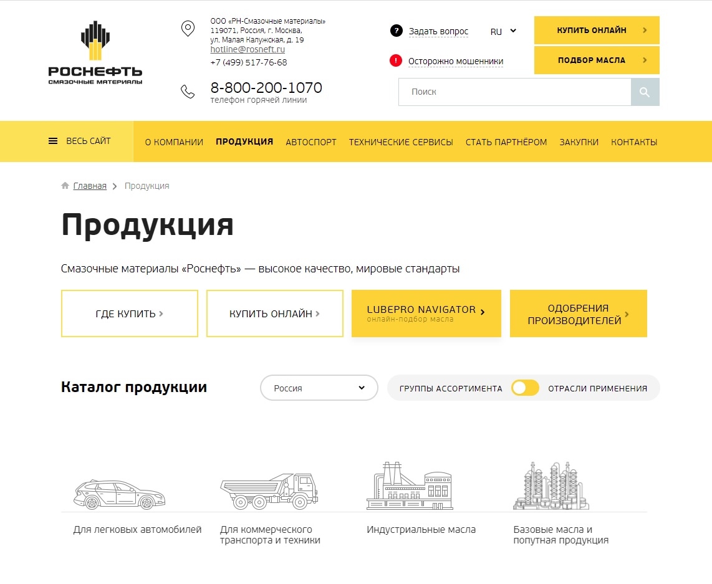Click the Rosneft logo
712x584 pixels.
[x=95, y=52]
